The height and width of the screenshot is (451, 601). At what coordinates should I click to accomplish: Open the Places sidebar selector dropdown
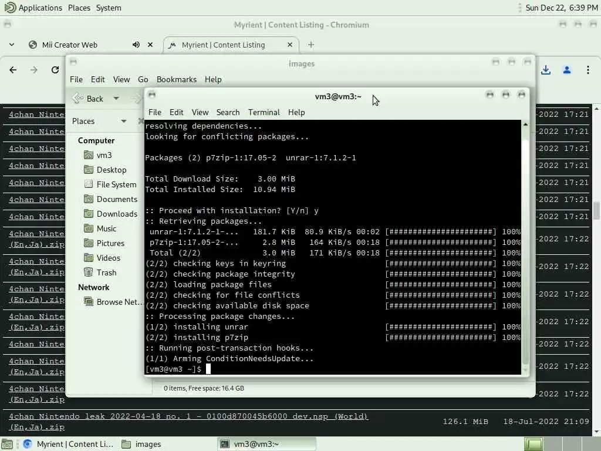[99, 121]
